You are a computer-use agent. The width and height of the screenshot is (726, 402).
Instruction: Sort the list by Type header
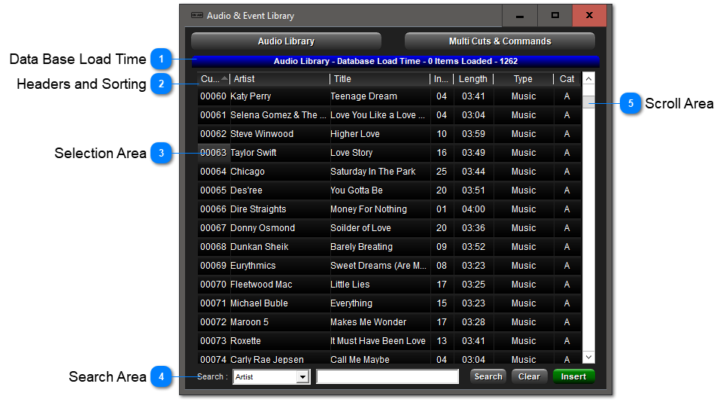pyautogui.click(x=523, y=79)
